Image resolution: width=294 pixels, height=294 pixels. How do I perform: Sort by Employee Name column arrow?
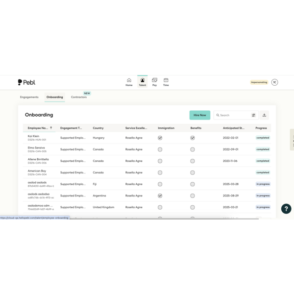pyautogui.click(x=51, y=128)
